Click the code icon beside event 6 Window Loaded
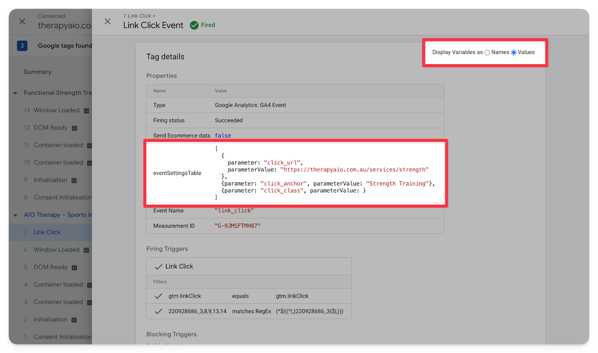The height and width of the screenshot is (353, 598). pyautogui.click(x=86, y=250)
